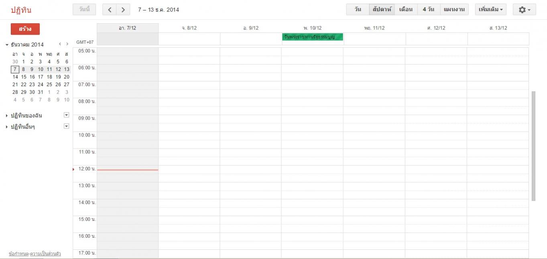Click the วันนี้ today button
The width and height of the screenshot is (547, 259).
[84, 10]
